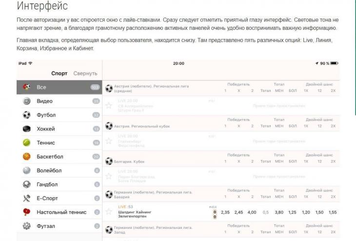Toggle favorite star for Шалдинг Хайнинг match
Image resolution: width=356 pixels, height=241 pixels.
tap(109, 212)
